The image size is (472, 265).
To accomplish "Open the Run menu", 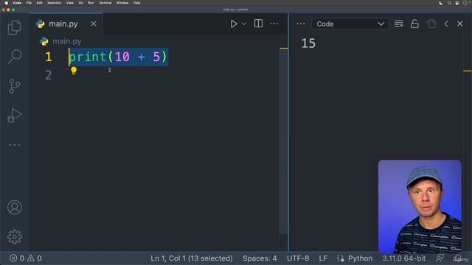I will (x=91, y=3).
